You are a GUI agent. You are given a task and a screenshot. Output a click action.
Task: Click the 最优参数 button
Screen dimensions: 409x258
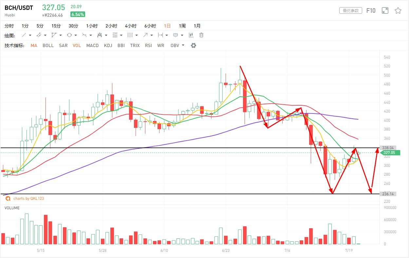(x=351, y=11)
